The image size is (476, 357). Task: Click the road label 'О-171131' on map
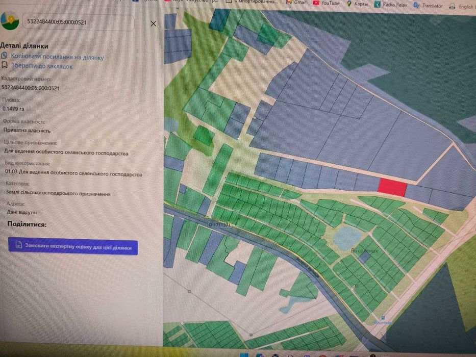pos(220,225)
